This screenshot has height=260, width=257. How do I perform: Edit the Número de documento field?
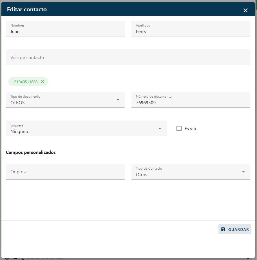click(x=191, y=100)
